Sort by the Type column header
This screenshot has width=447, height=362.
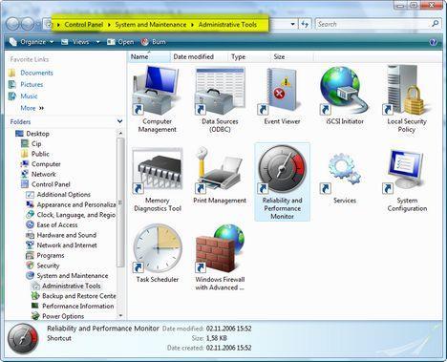249,56
